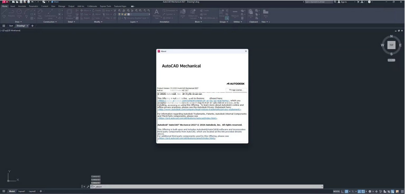405x194 pixels.
Task: Click the Manage License button
Action: click(236, 90)
